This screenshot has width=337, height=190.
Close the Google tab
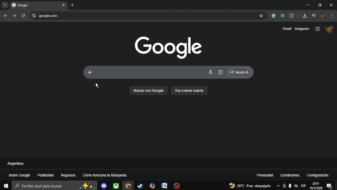coord(63,5)
